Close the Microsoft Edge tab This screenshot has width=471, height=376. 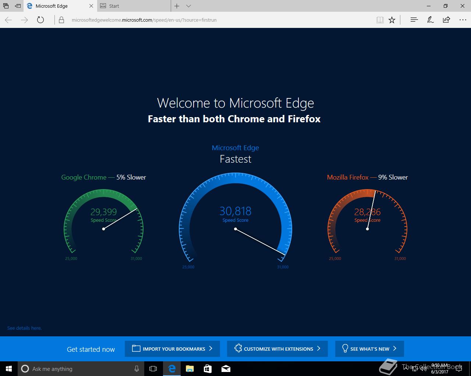pyautogui.click(x=92, y=6)
